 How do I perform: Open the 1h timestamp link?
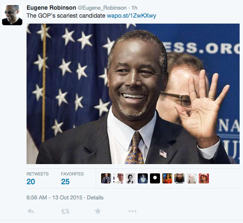coord(134,8)
